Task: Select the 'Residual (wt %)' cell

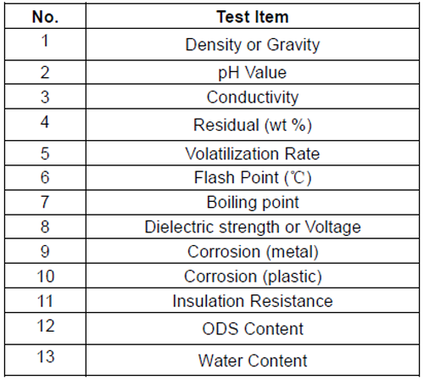Action: 253,125
